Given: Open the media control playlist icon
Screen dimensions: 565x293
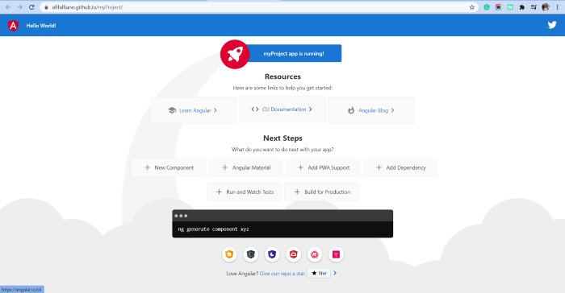Looking at the screenshot, I should tap(534, 7).
